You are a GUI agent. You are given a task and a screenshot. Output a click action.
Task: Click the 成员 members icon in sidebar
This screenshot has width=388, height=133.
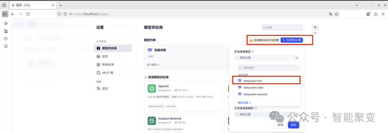[x=98, y=56]
